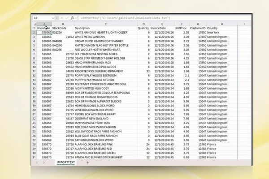Click the Select All corner triangle

coord(35,24)
